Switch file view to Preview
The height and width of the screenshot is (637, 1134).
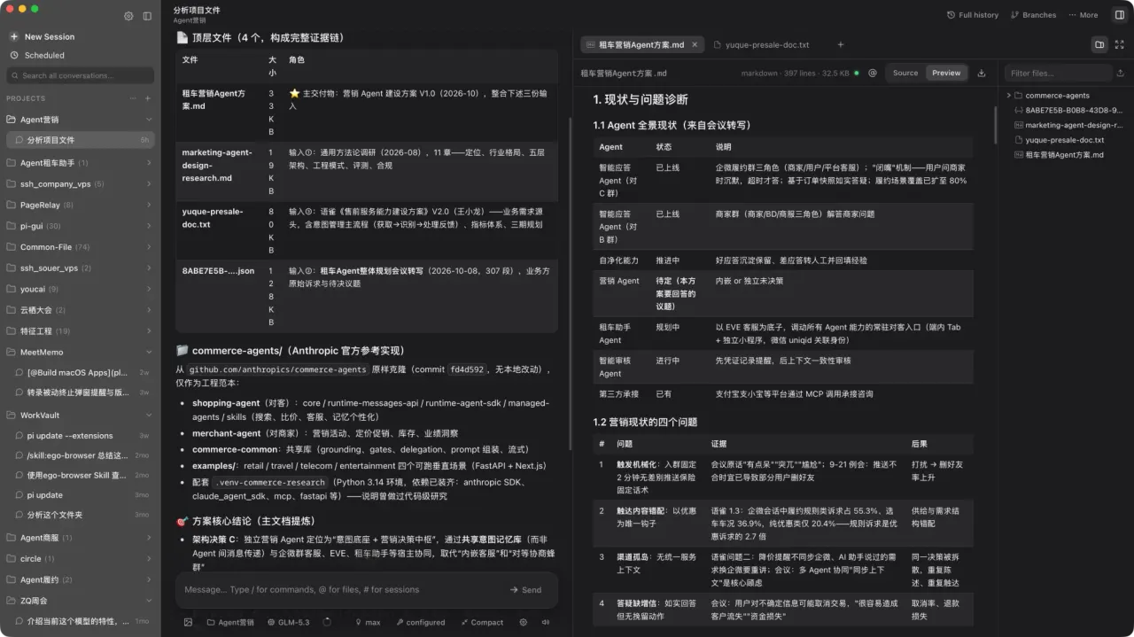[946, 73]
